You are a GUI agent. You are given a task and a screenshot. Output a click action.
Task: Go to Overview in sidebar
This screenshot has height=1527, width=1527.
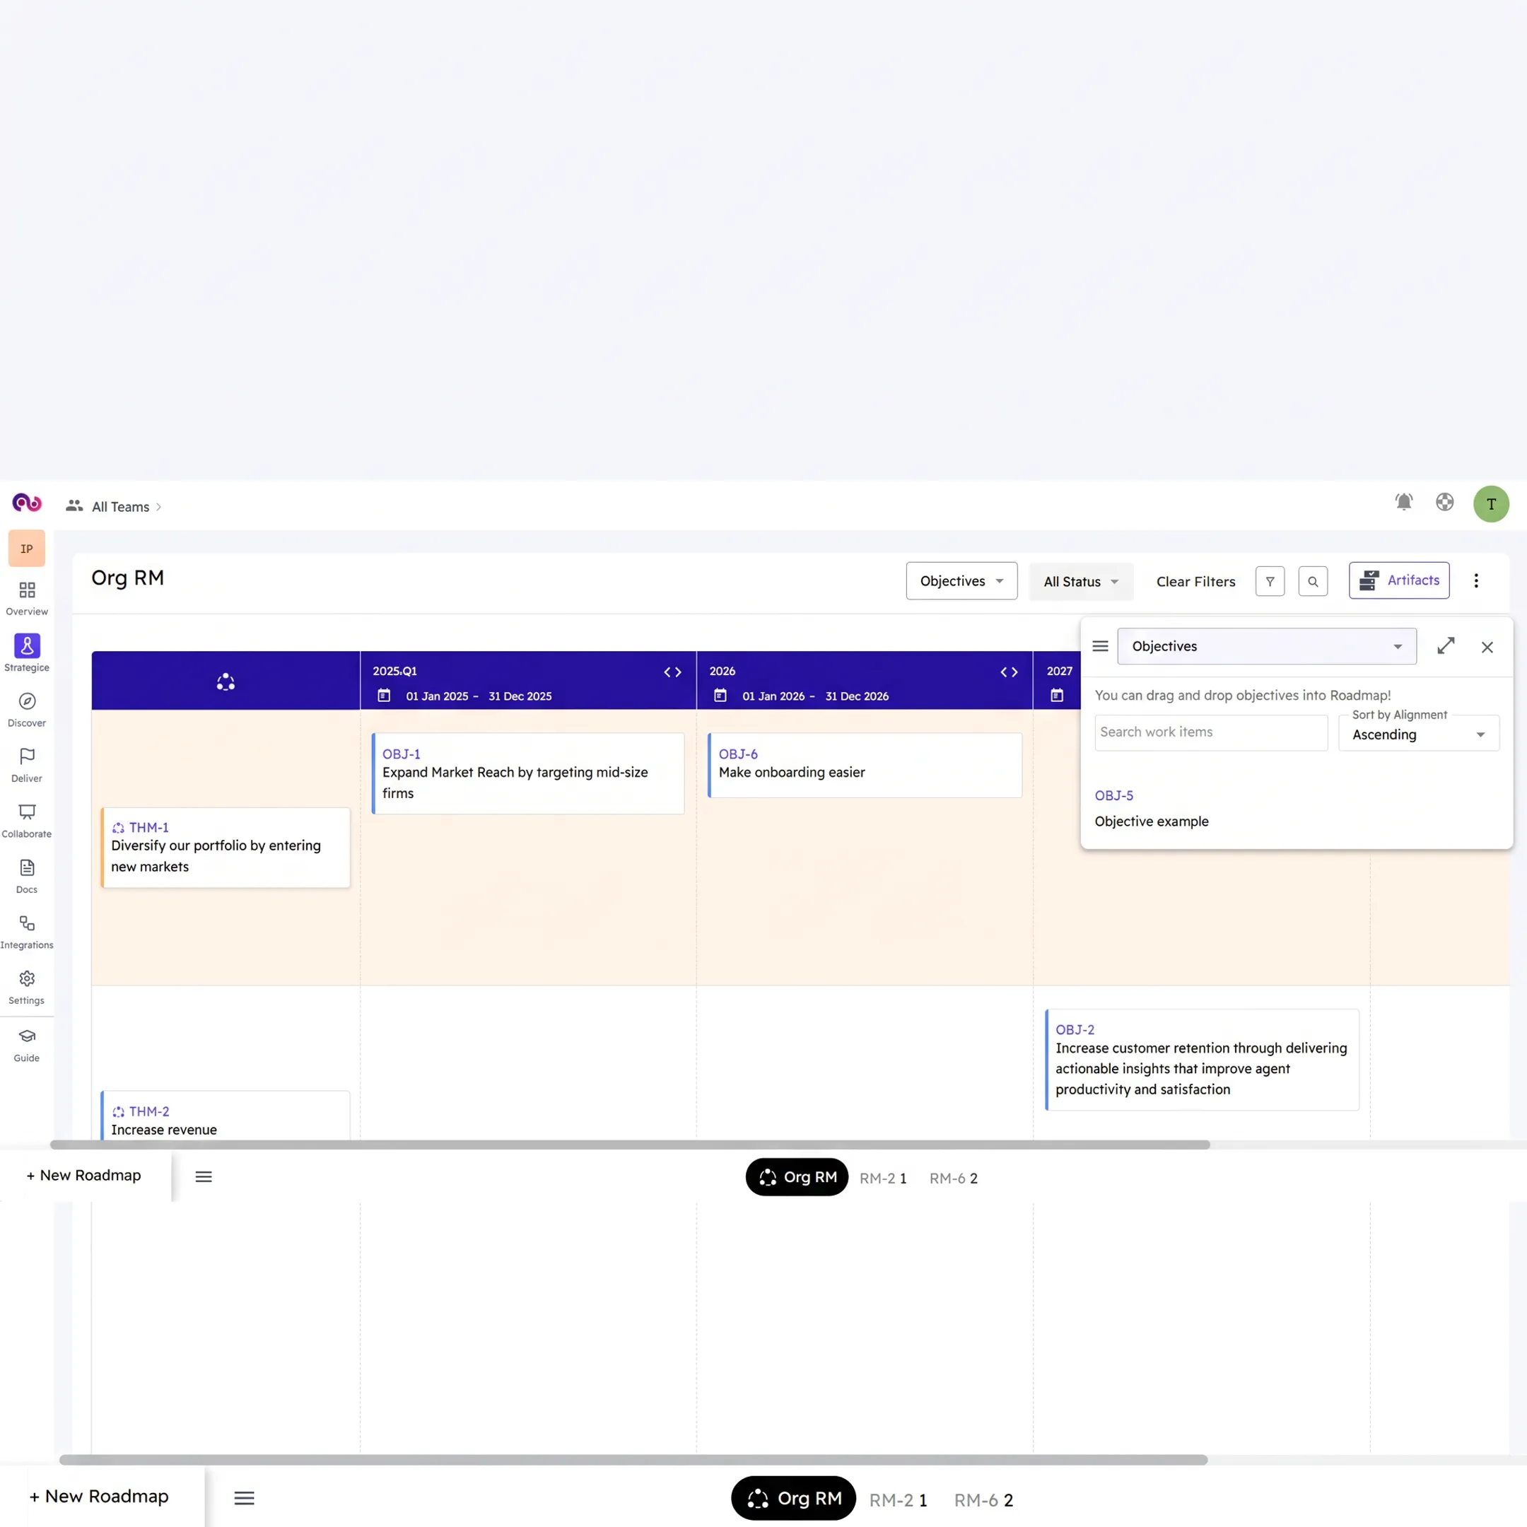27,599
